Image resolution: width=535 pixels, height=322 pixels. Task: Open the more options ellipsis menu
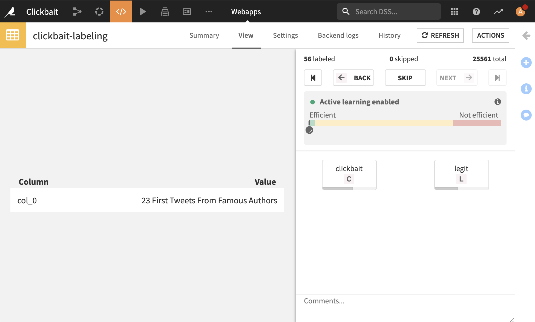pyautogui.click(x=209, y=11)
